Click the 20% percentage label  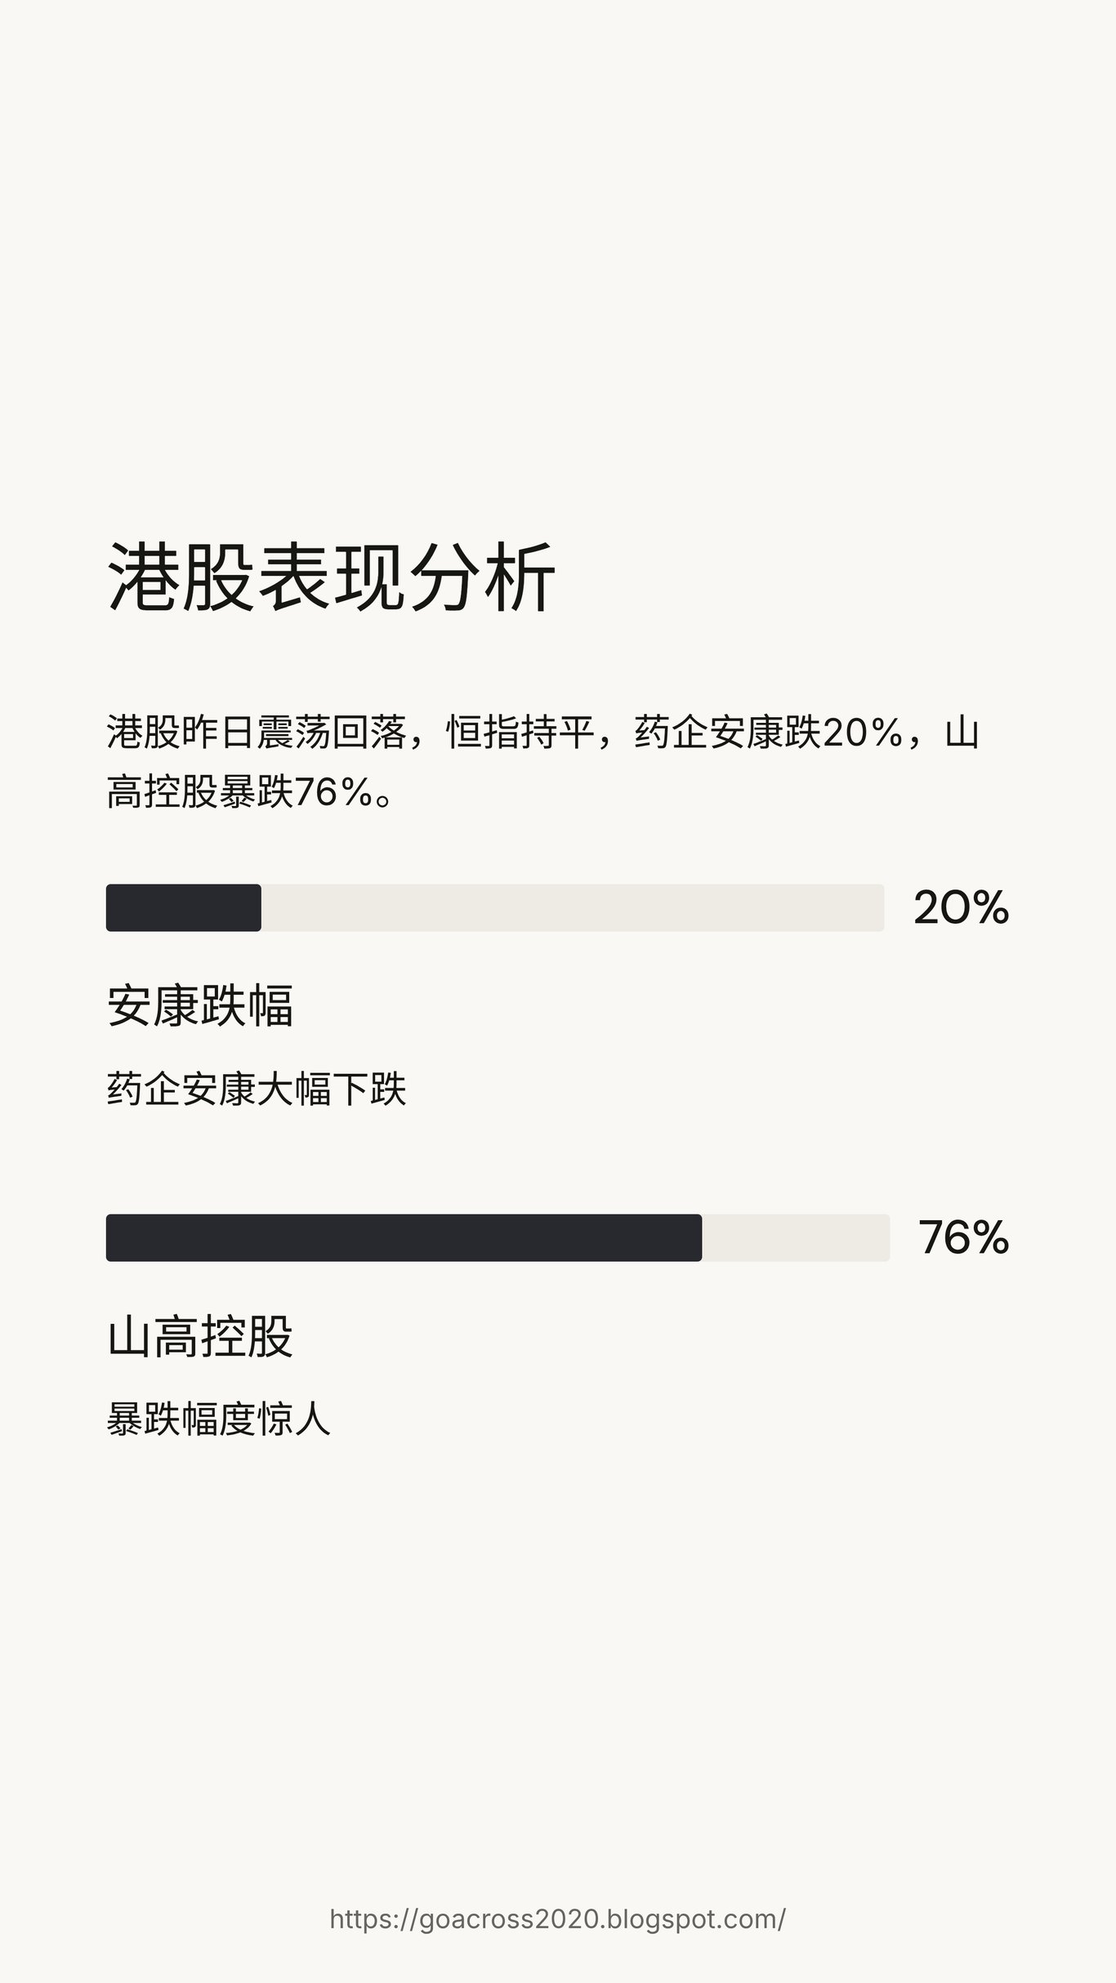961,907
